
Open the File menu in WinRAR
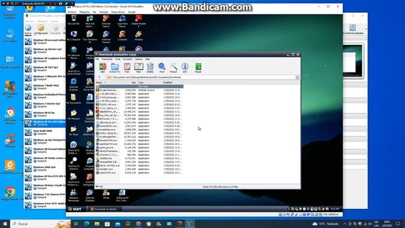97,59
